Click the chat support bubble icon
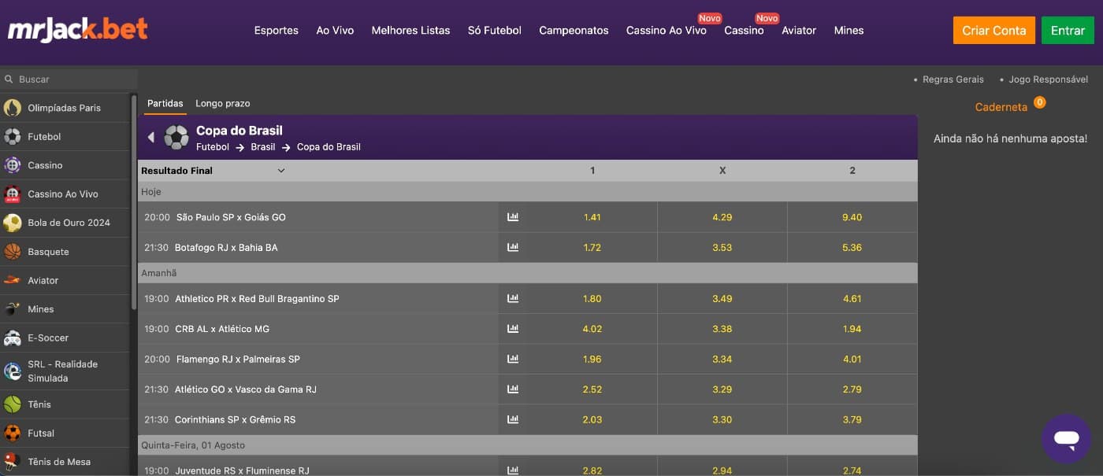 [x=1066, y=439]
